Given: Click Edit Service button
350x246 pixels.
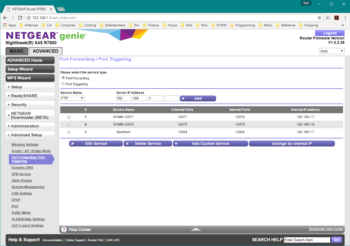Looking at the screenshot, I should [x=96, y=144].
